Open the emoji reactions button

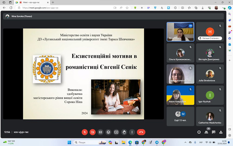tap(108, 132)
